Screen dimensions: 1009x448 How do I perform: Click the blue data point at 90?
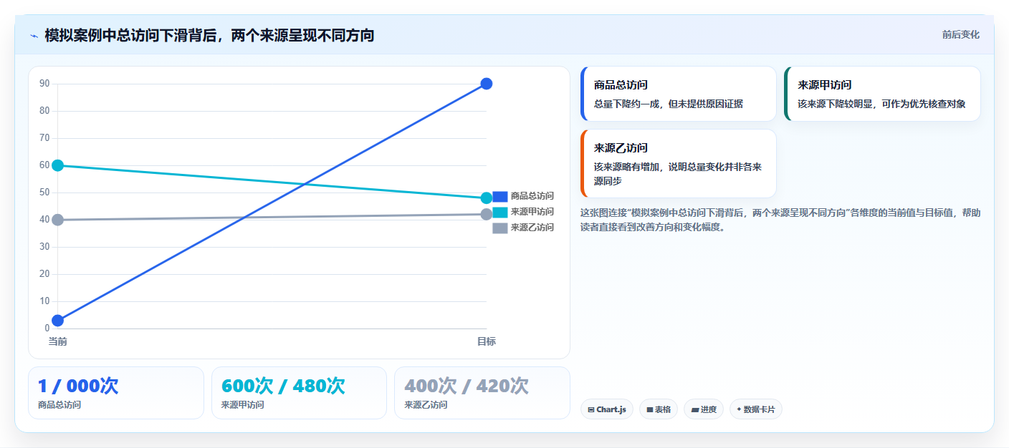click(x=486, y=84)
